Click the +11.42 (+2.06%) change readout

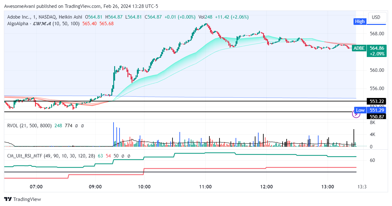[x=232, y=17]
